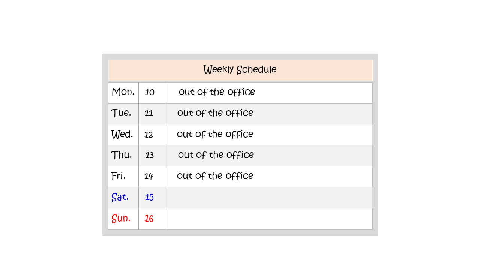
Task: Click the Fri. day cell
Action: pyautogui.click(x=123, y=177)
